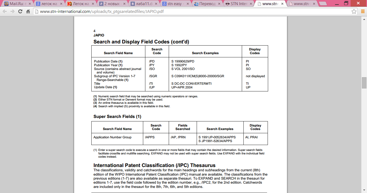Click the page icon in the address bar

coord(37,12)
